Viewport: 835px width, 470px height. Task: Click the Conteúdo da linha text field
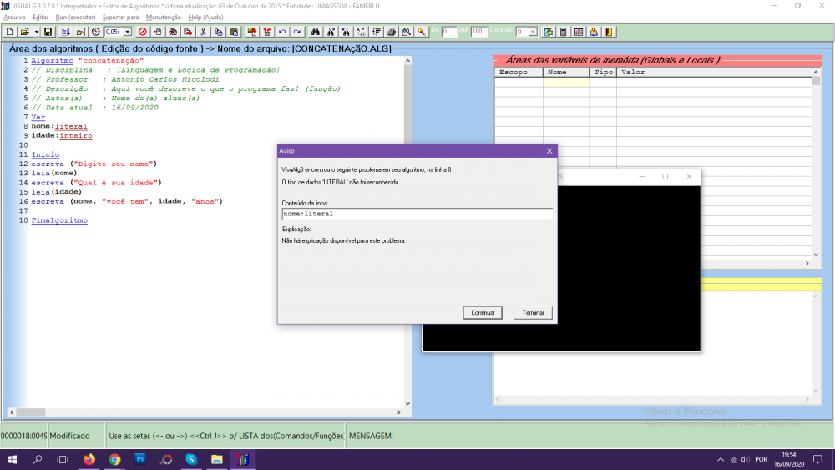pos(417,214)
